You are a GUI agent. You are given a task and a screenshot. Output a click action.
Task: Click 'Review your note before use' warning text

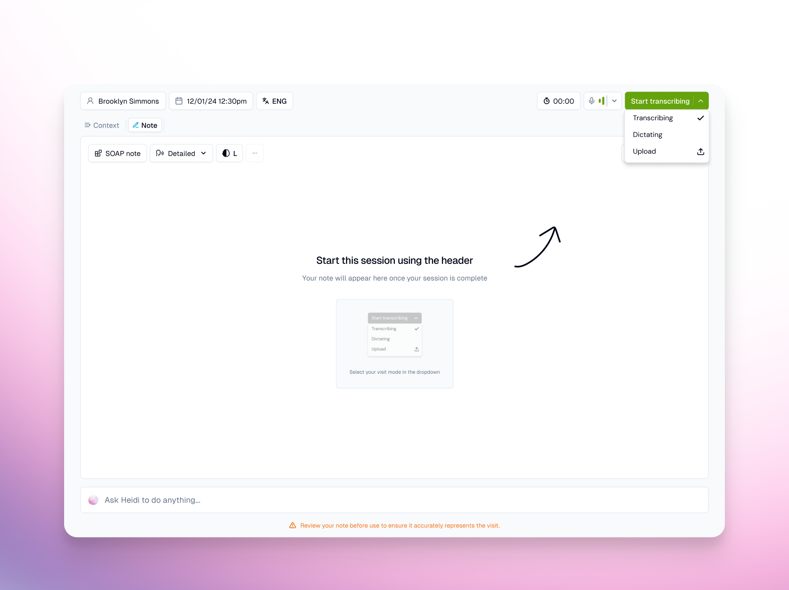pos(400,526)
